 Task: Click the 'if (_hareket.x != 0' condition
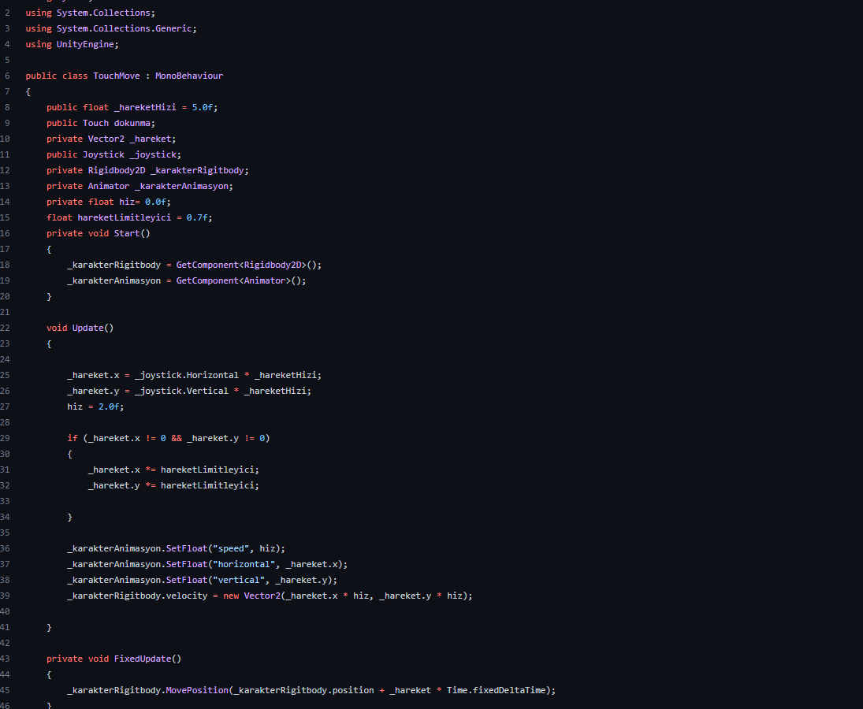coord(117,438)
